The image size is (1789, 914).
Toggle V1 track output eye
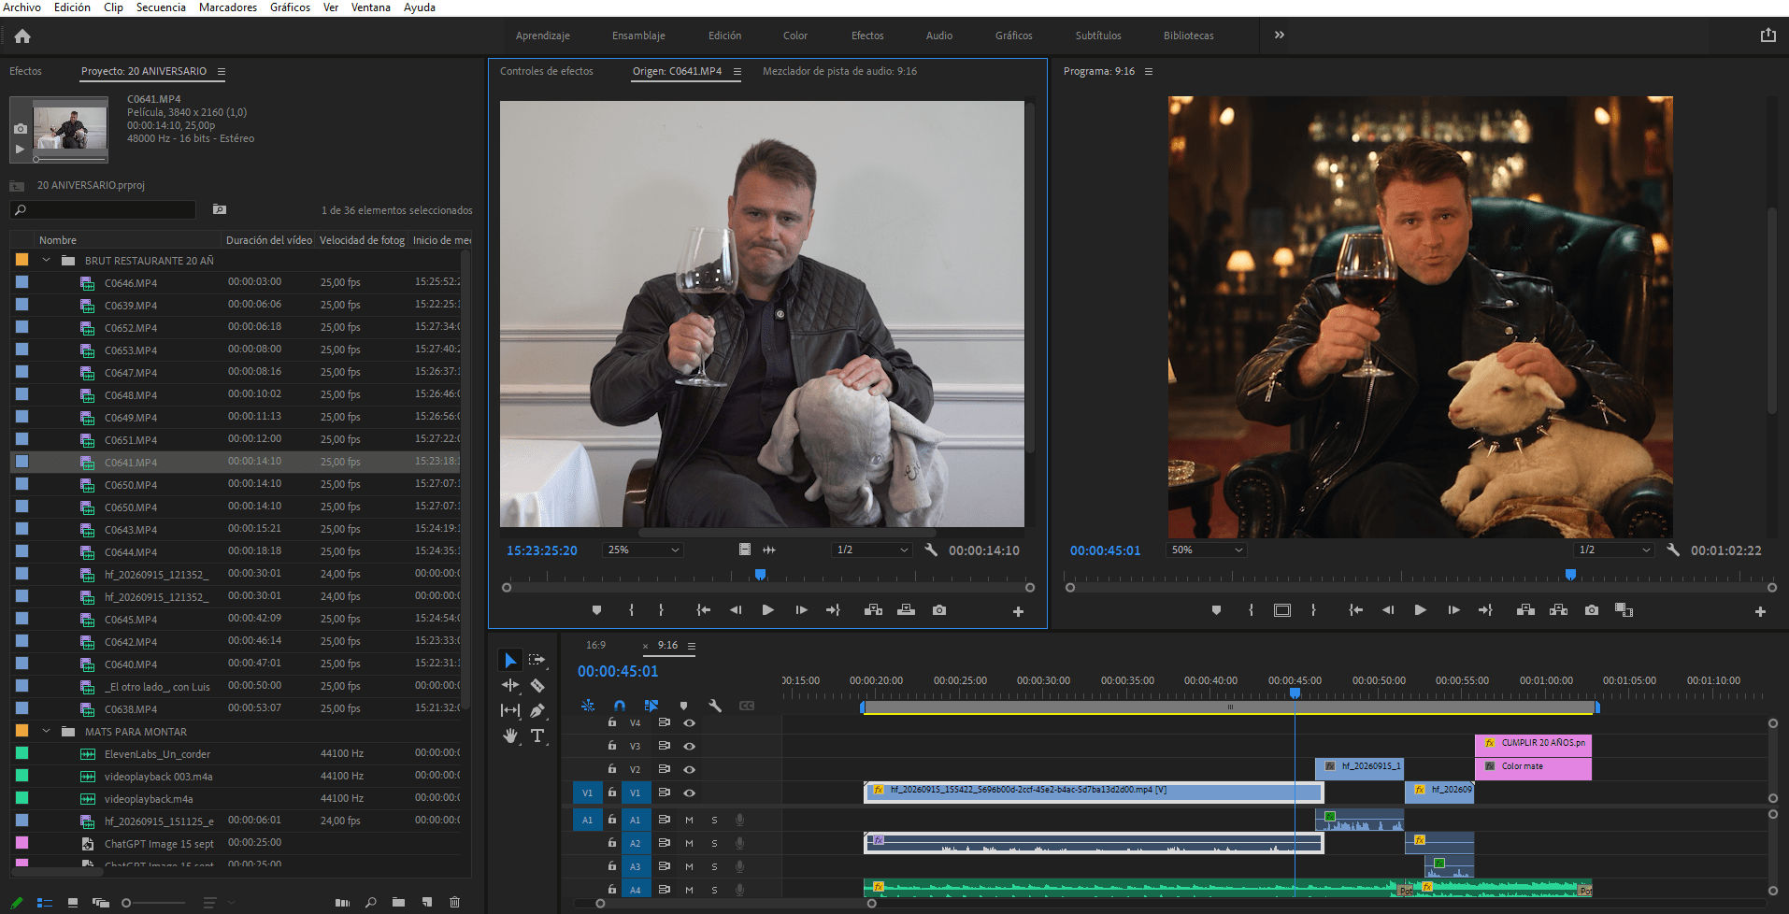click(x=689, y=793)
